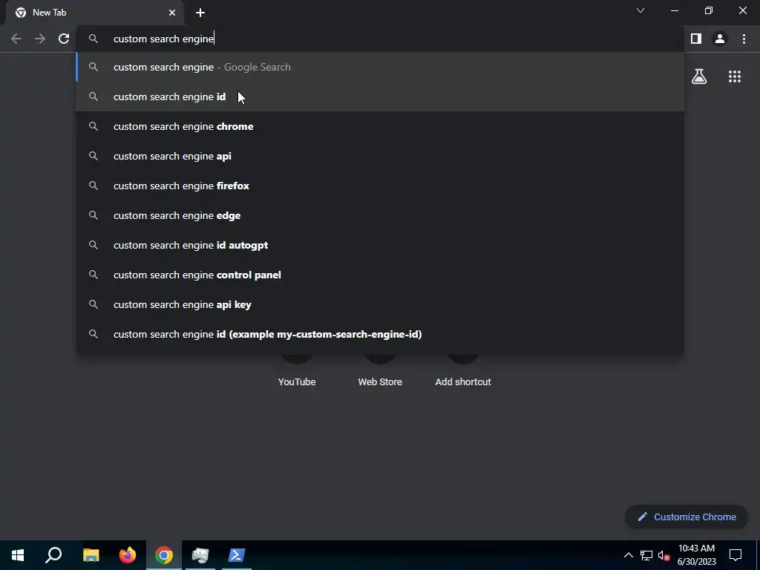Viewport: 760px width, 570px height.
Task: Toggle the side panel icon
Action: coord(696,39)
